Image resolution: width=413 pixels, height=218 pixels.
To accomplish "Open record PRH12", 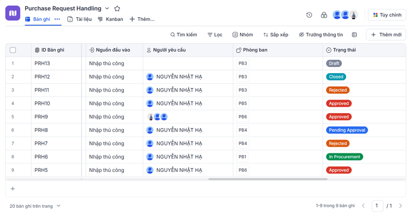I will coord(42,77).
